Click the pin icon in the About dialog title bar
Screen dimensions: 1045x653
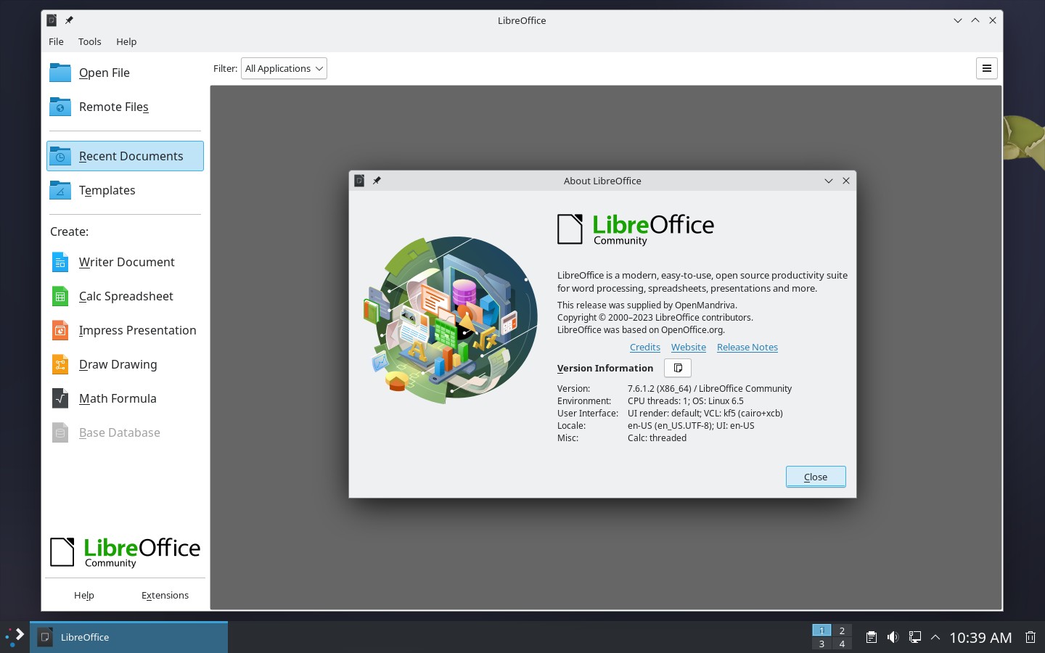tap(377, 181)
